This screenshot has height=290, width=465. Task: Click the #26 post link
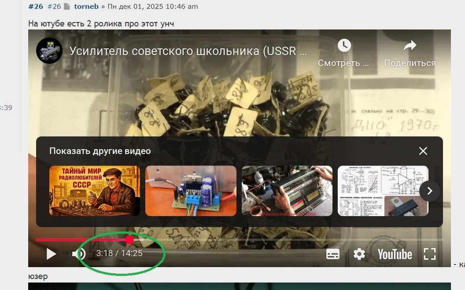tap(36, 6)
